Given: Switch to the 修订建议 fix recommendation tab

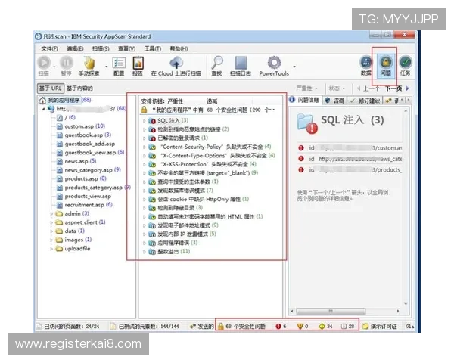Looking at the screenshot, I should 365,101.
